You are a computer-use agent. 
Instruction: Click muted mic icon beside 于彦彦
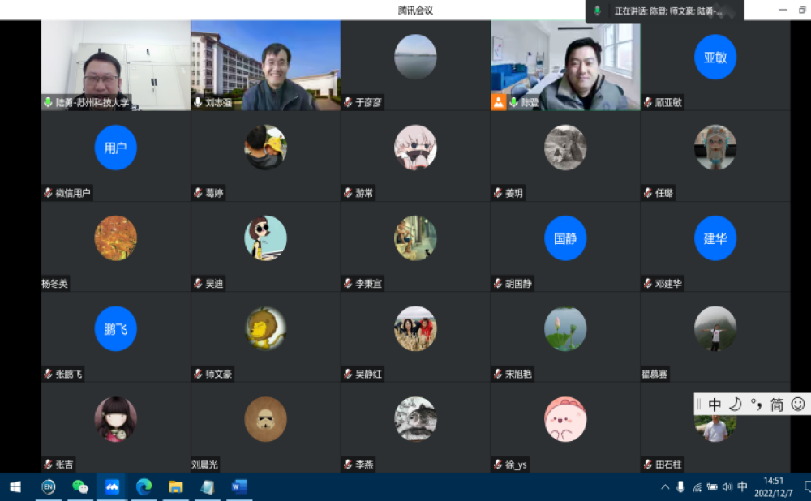348,103
